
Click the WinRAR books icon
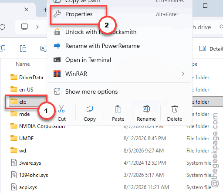click(x=57, y=74)
